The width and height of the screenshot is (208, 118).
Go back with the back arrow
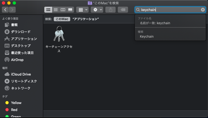pos(5,10)
